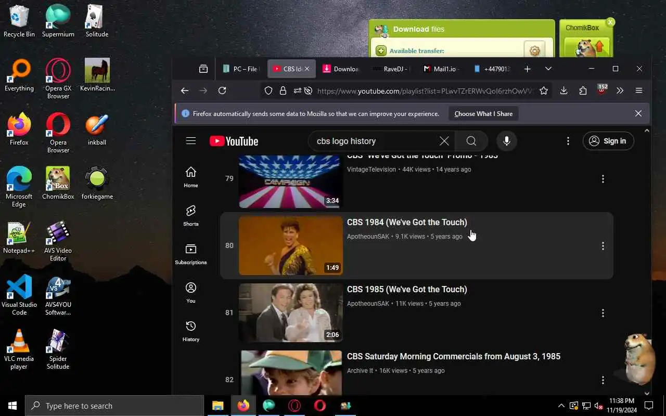This screenshot has width=666, height=416.
Task: Open the YouTube guide hamburger menu
Action: coord(191,141)
